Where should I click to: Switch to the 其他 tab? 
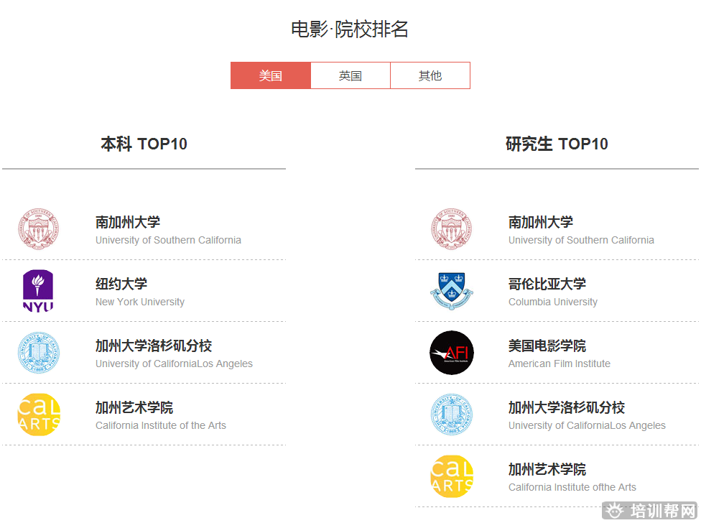coord(430,75)
